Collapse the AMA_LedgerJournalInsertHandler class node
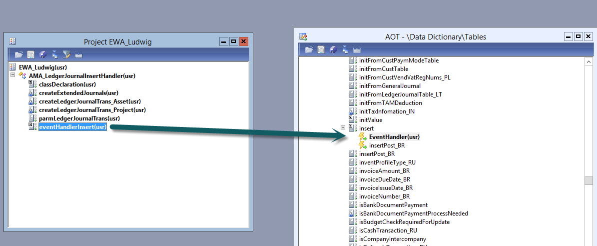 [x=12, y=75]
